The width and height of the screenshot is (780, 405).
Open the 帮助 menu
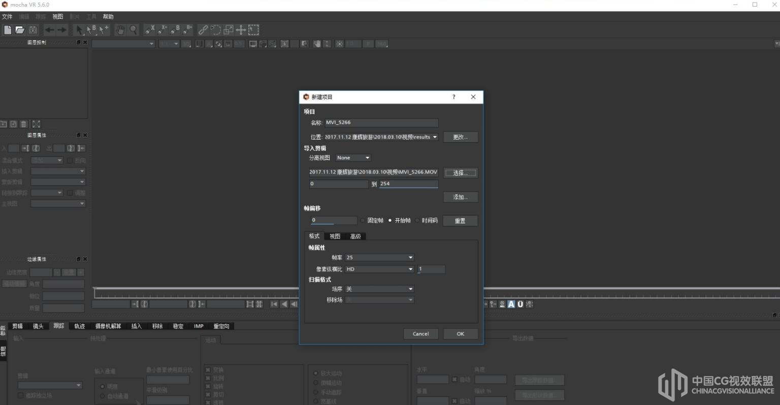pyautogui.click(x=108, y=17)
